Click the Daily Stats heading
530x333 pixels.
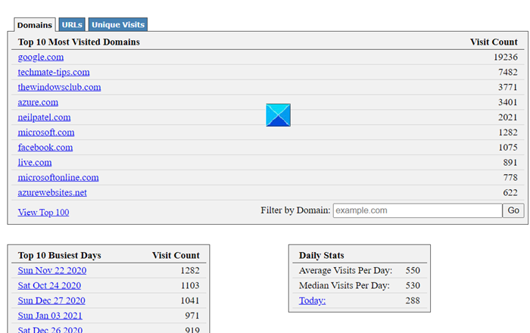click(x=322, y=255)
